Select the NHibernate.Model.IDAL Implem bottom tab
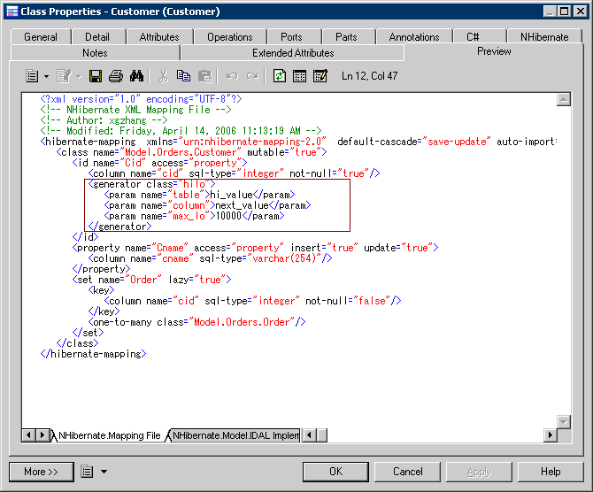The image size is (593, 492). pyautogui.click(x=235, y=435)
